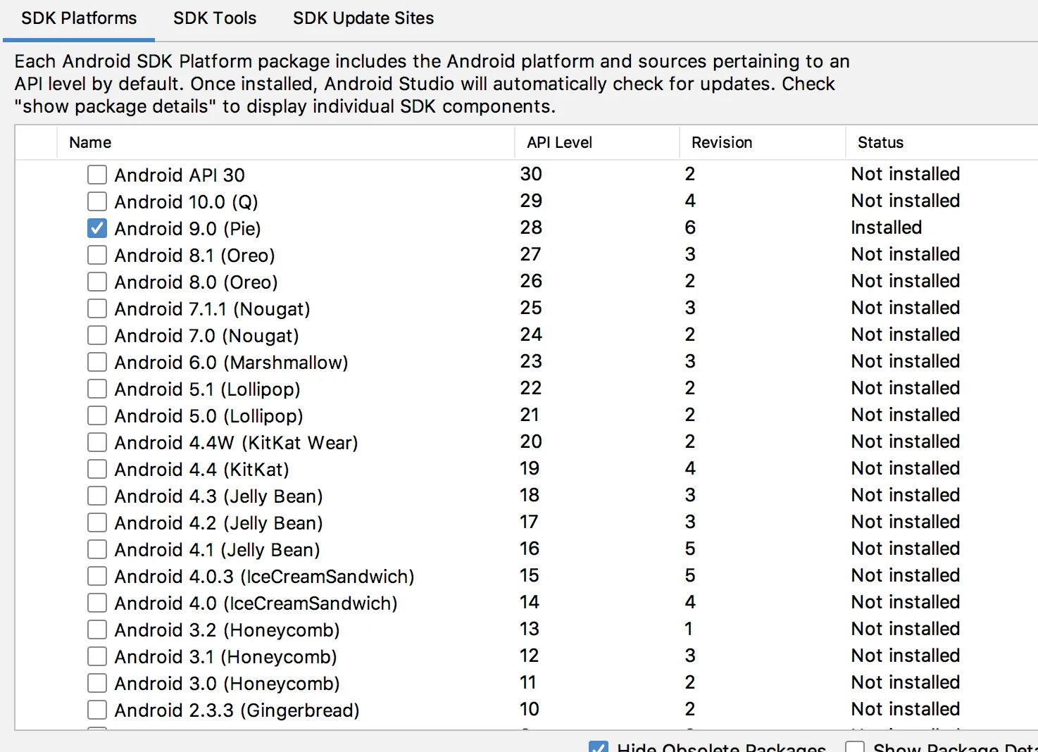Sort by API Level column header

click(559, 142)
